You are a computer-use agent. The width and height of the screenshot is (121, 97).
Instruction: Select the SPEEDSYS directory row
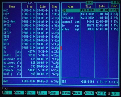click(x=90, y=18)
